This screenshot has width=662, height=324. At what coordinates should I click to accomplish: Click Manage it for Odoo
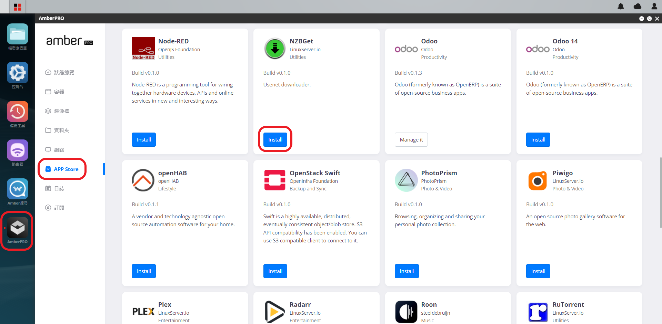(411, 139)
